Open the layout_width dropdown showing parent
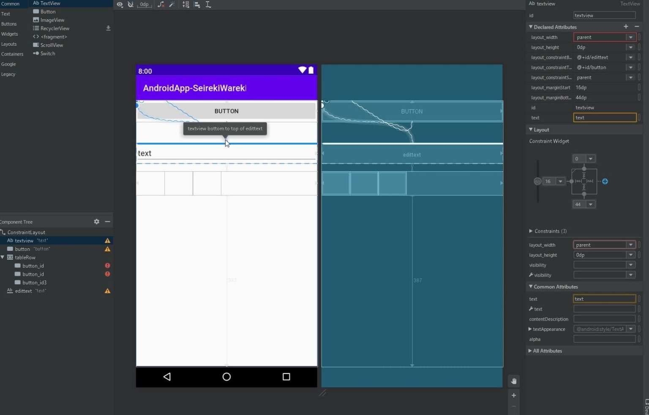This screenshot has width=649, height=415. pos(630,37)
